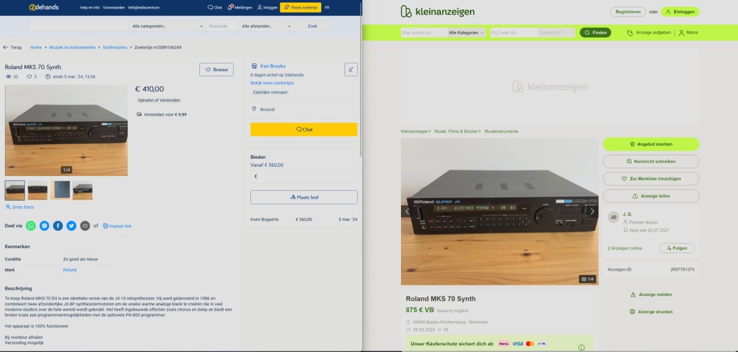The width and height of the screenshot is (738, 352).
Task: Select the blue manual thumbnail on 2dehands
Action: [60, 190]
